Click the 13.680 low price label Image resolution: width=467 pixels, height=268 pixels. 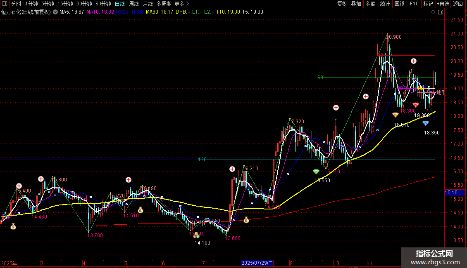pyautogui.click(x=233, y=238)
